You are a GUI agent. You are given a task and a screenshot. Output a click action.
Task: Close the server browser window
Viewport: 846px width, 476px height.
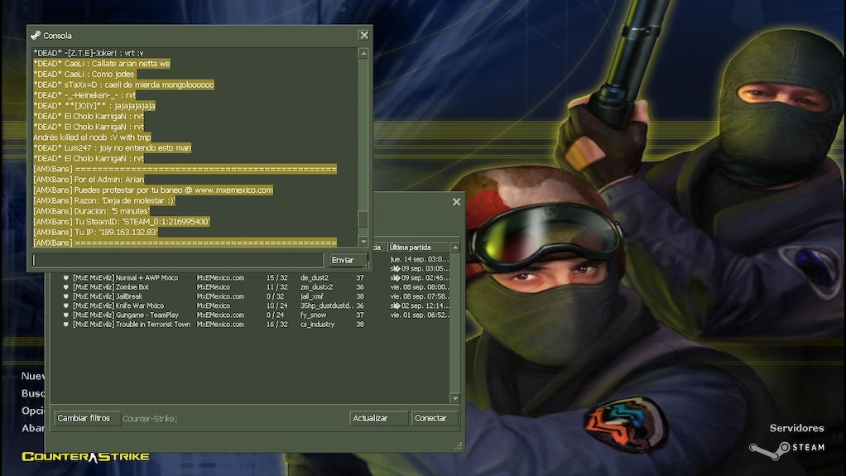[456, 202]
